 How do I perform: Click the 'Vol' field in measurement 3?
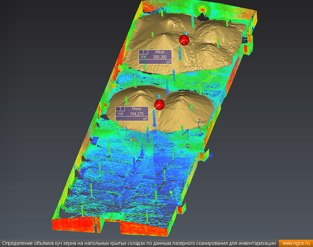(120, 114)
